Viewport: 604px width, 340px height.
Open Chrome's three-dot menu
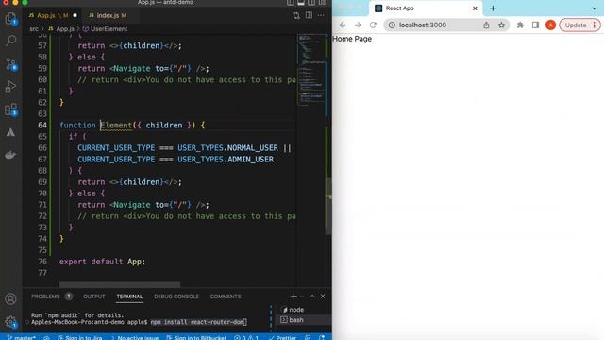[595, 25]
